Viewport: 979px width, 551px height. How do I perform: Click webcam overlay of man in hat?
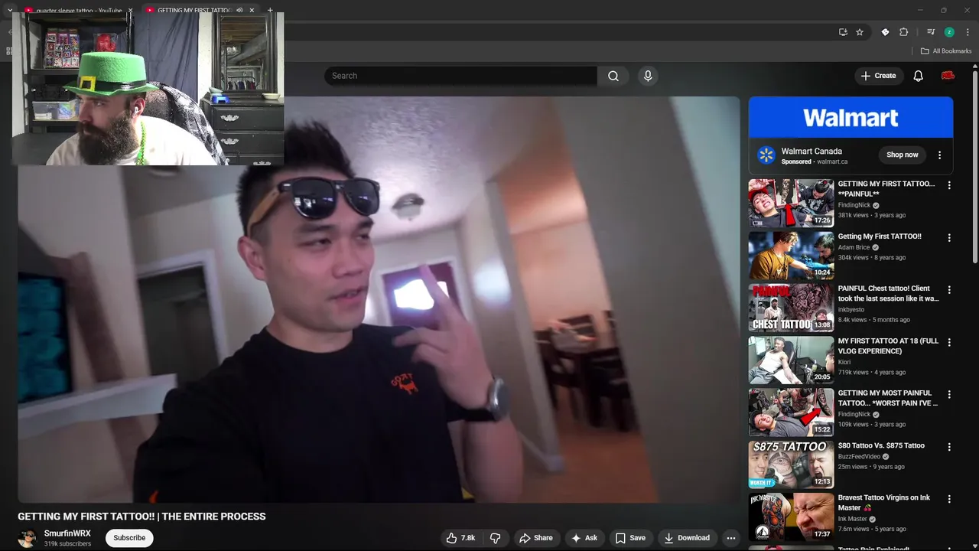148,88
